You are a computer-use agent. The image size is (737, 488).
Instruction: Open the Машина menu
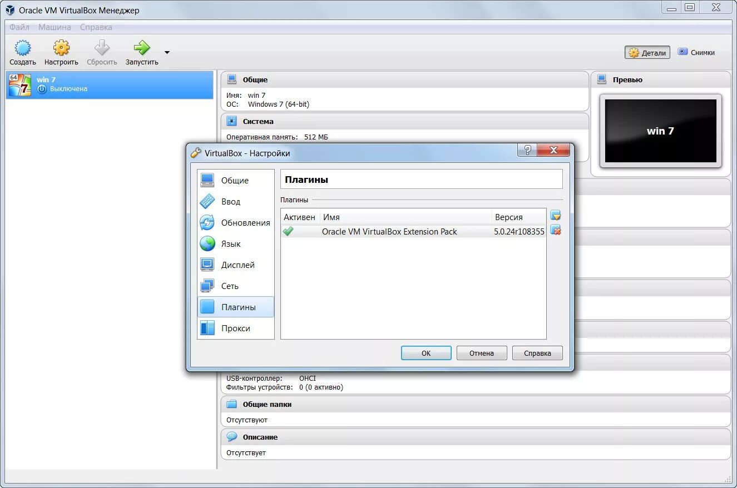click(55, 27)
